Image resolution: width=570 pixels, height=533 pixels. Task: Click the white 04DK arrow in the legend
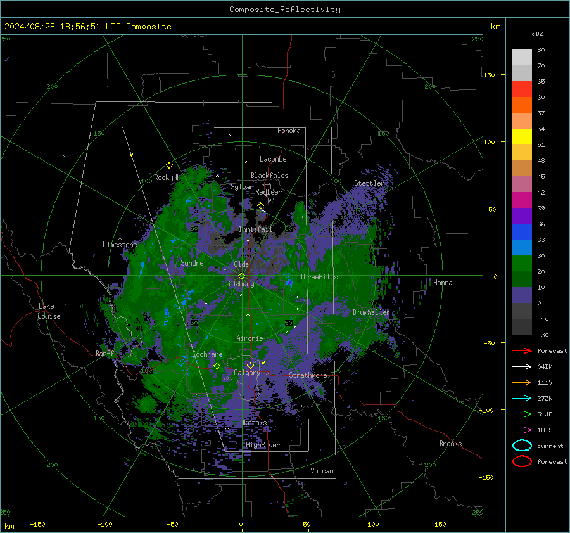pyautogui.click(x=522, y=367)
